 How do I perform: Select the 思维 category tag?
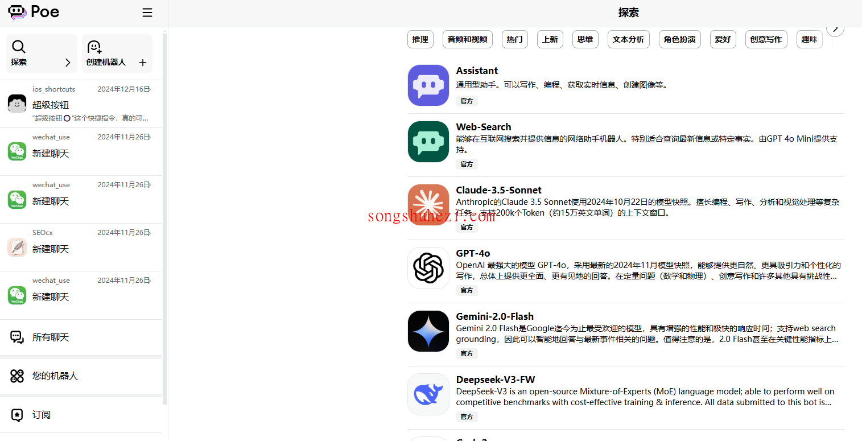pos(585,39)
